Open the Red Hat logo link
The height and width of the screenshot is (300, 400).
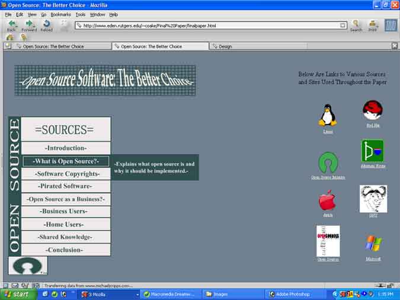[x=373, y=110]
